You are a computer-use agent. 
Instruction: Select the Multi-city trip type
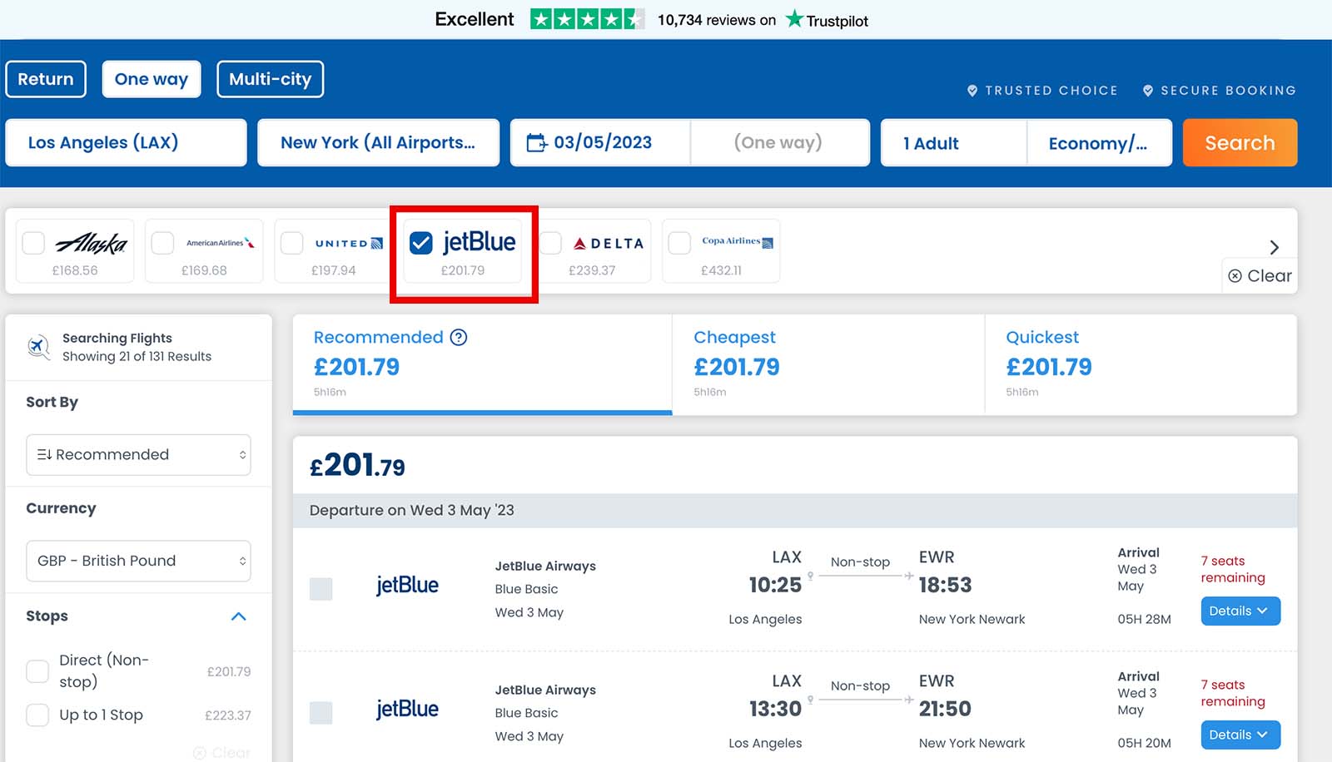click(x=270, y=79)
